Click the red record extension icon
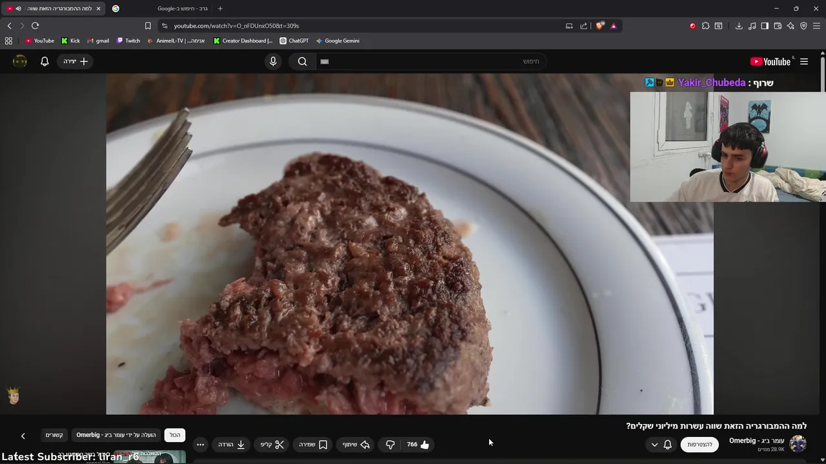Viewport: 826px width, 464px height. [x=692, y=26]
